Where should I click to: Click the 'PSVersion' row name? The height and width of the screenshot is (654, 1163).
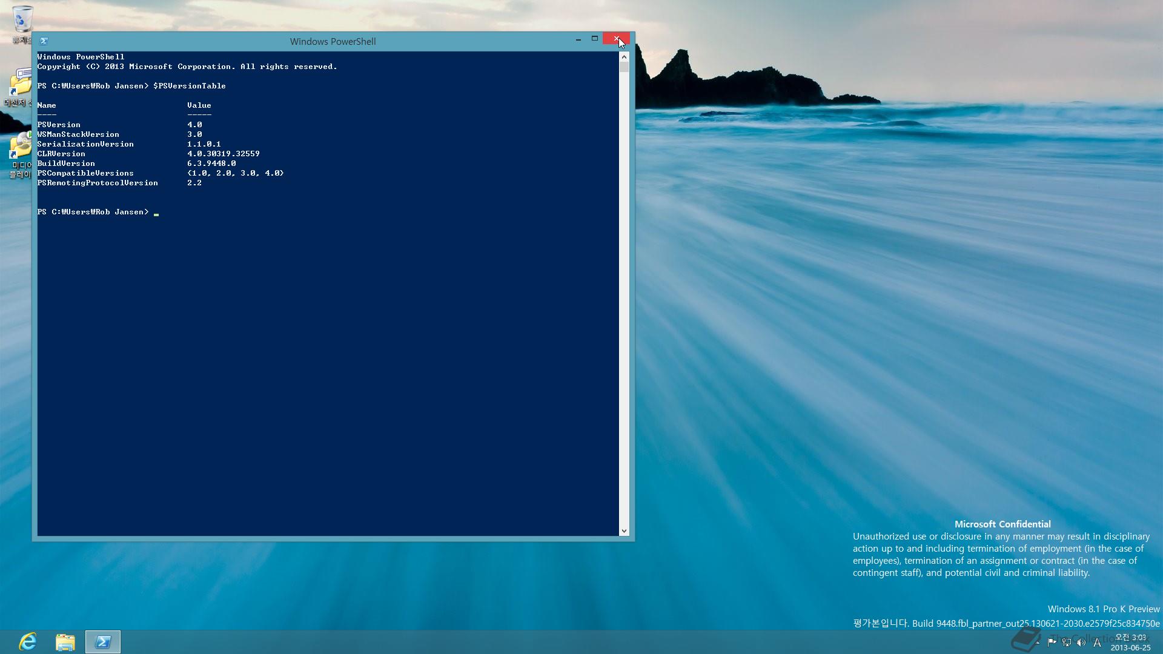[x=59, y=125]
